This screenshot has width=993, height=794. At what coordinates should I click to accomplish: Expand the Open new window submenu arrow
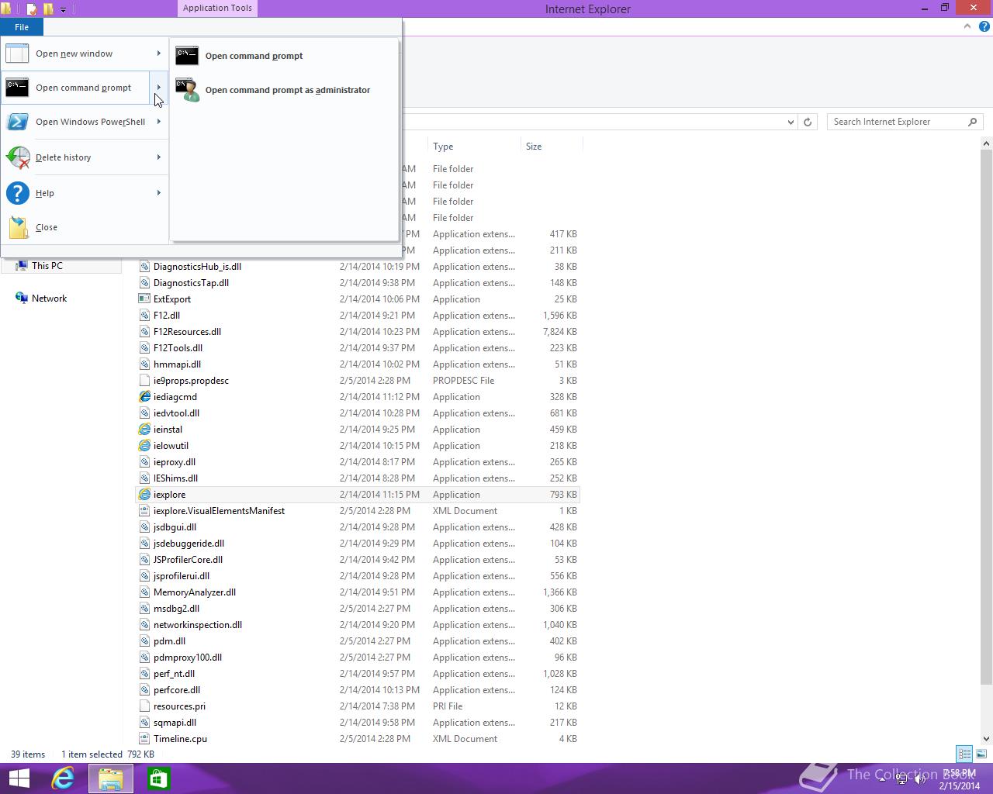pyautogui.click(x=159, y=54)
